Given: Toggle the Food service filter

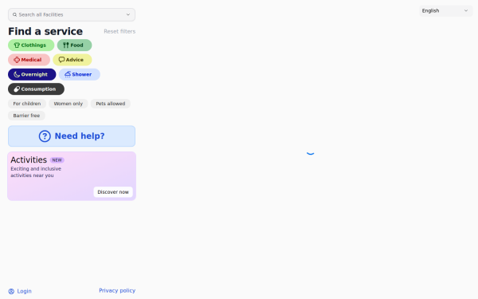Looking at the screenshot, I should point(74,45).
